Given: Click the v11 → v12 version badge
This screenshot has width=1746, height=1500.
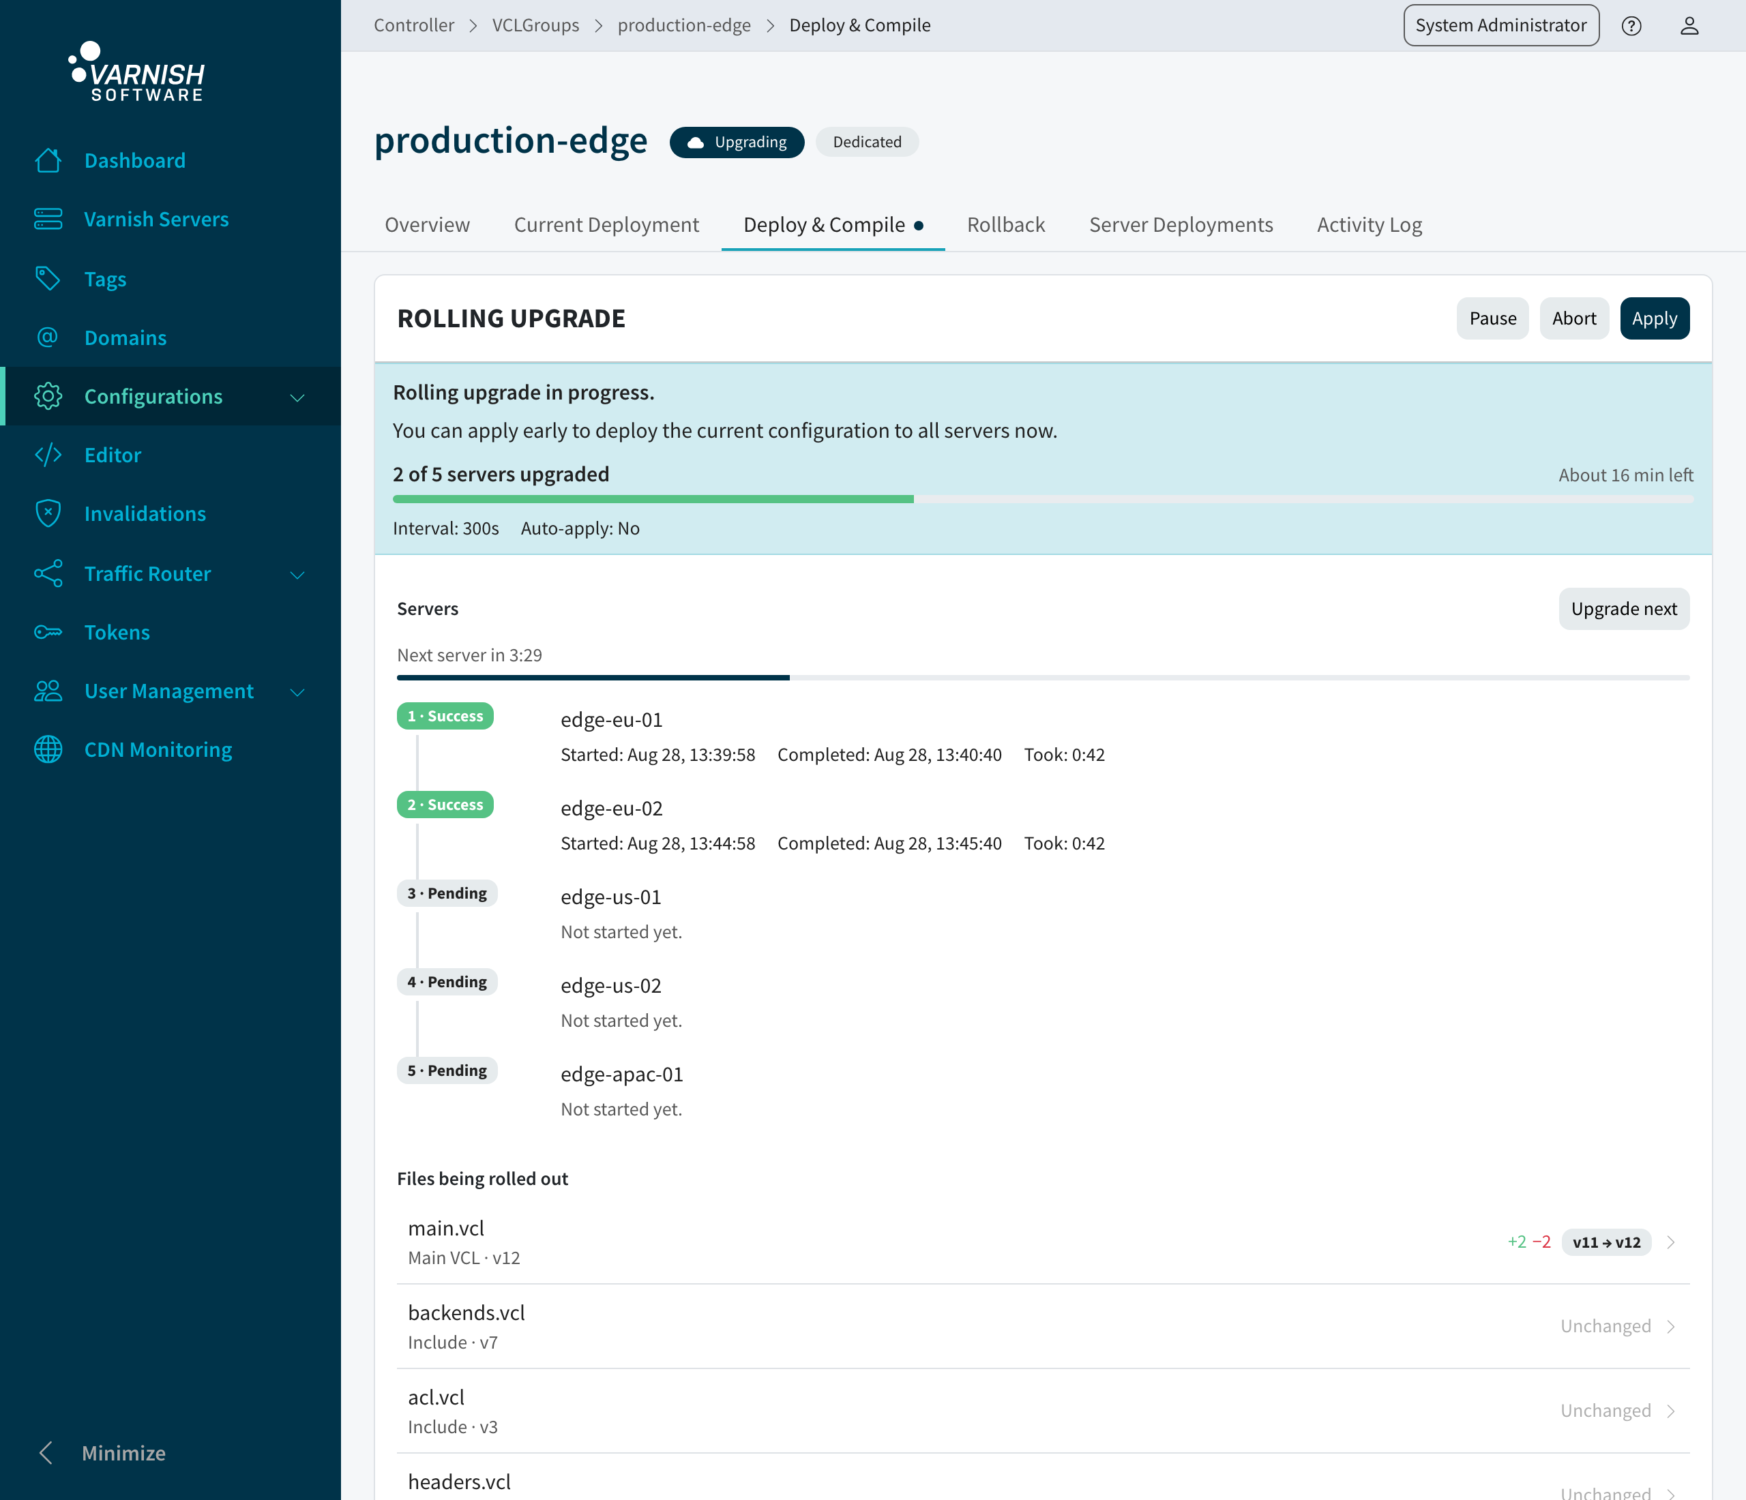Looking at the screenshot, I should [1606, 1242].
